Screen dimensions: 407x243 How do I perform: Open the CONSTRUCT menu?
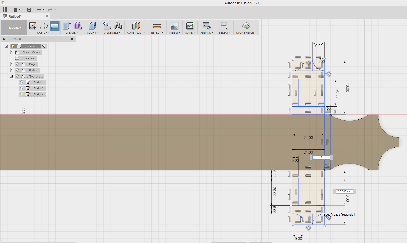pyautogui.click(x=136, y=33)
